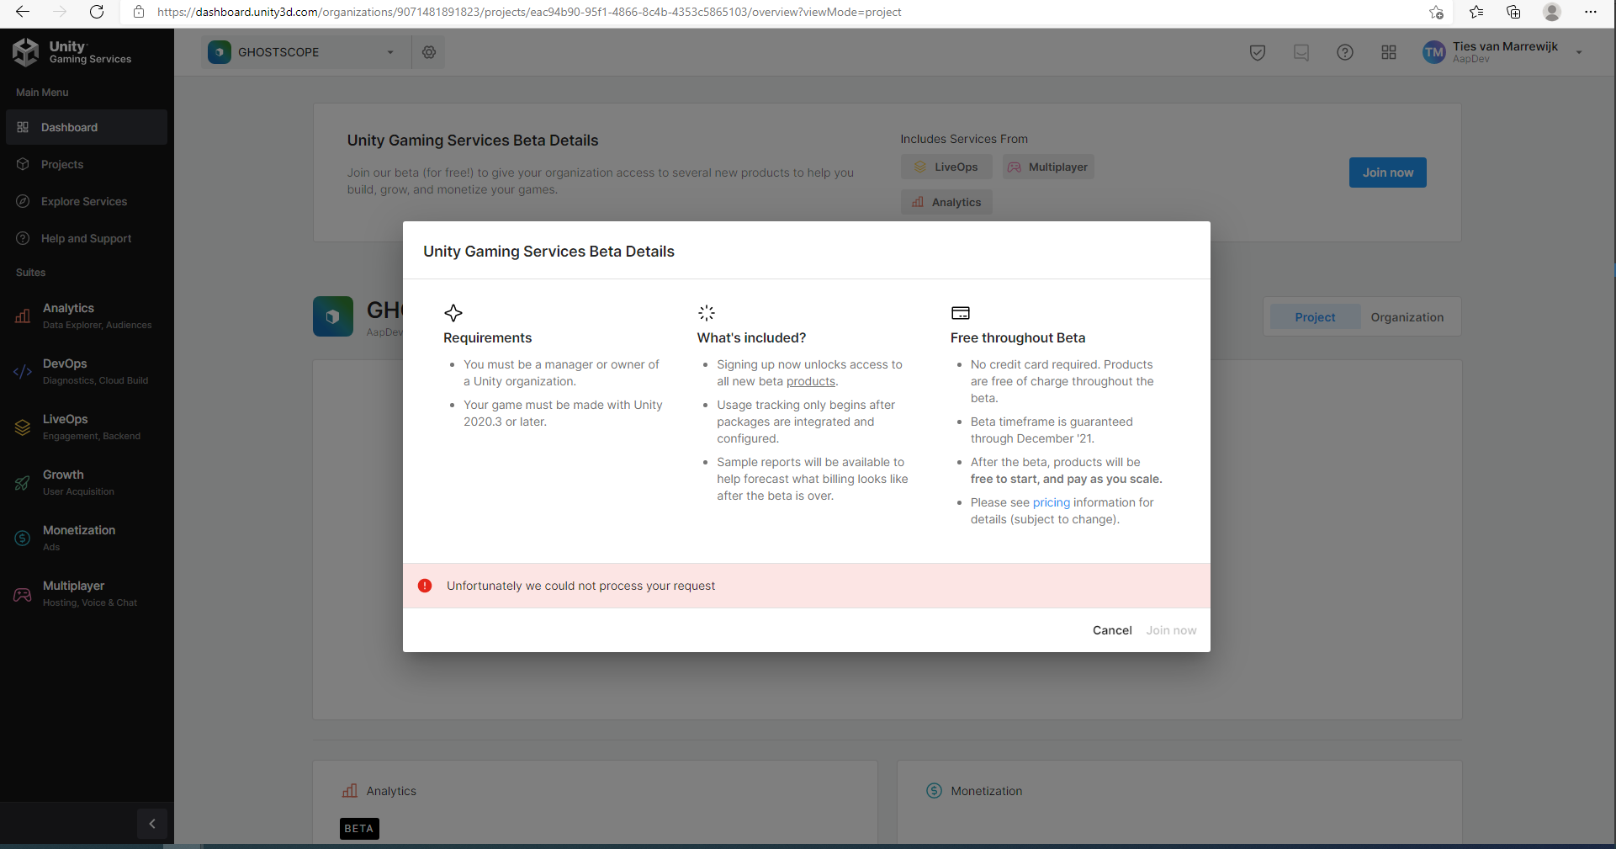This screenshot has width=1616, height=849.
Task: Click the GHOSTSCOPE project cube thumbnail
Action: pos(333,316)
